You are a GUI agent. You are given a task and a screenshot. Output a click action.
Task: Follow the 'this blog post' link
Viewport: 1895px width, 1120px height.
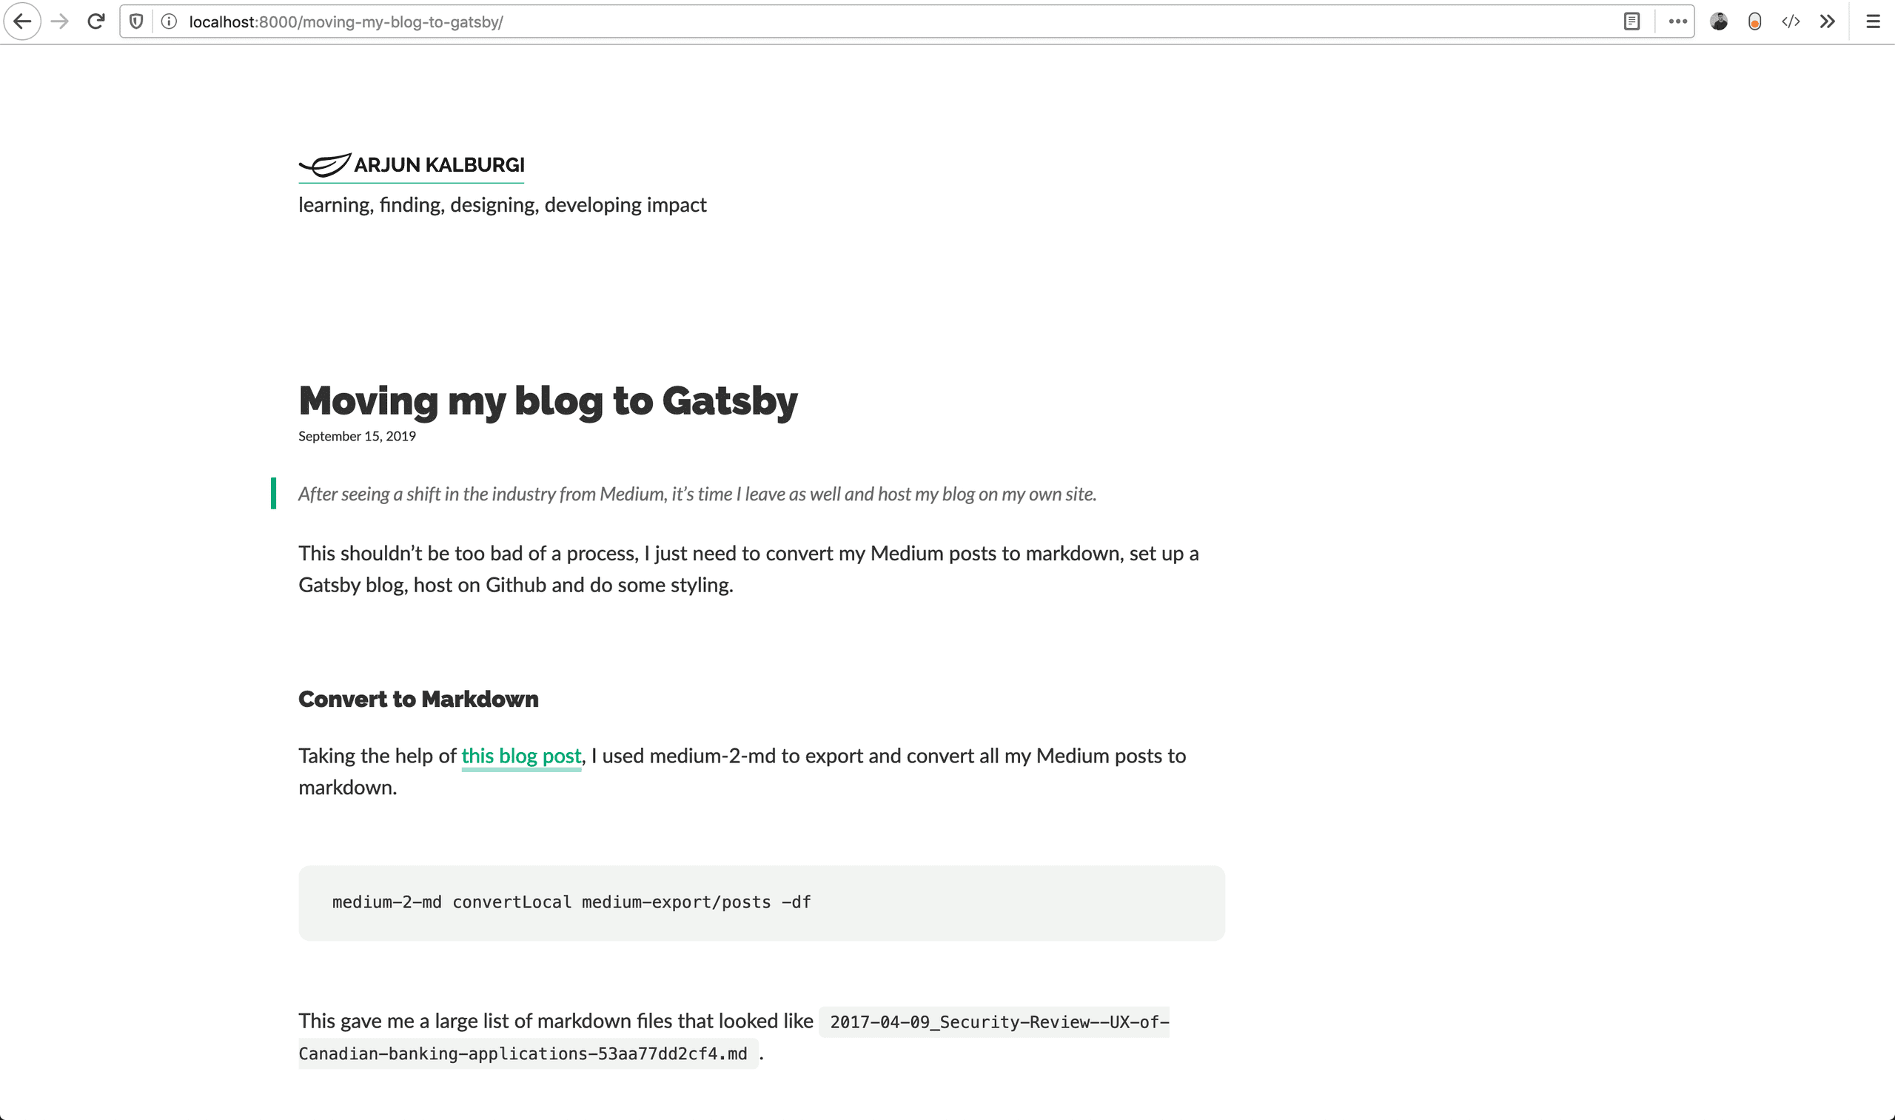point(521,757)
